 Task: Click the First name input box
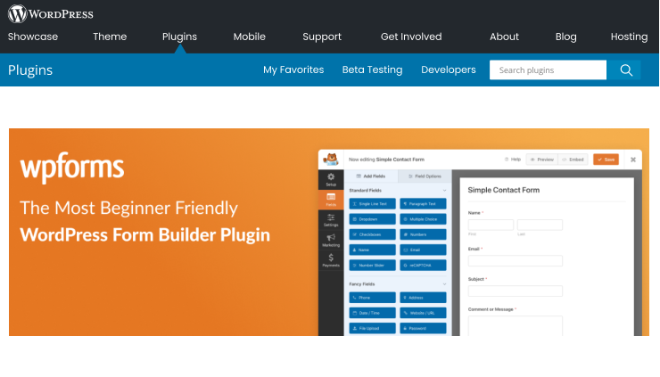tap(491, 225)
